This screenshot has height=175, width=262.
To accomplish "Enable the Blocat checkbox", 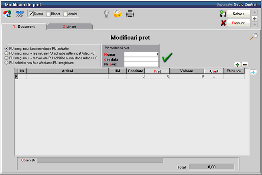I will tap(48, 14).
